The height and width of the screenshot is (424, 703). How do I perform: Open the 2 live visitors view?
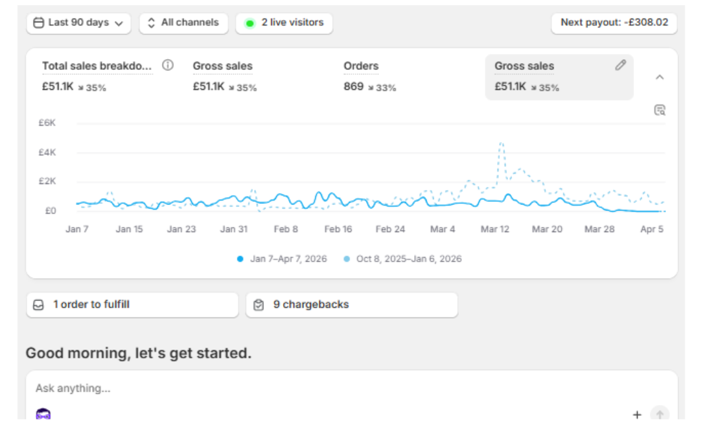pos(284,23)
